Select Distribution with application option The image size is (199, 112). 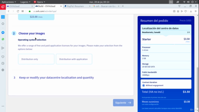[74, 59]
